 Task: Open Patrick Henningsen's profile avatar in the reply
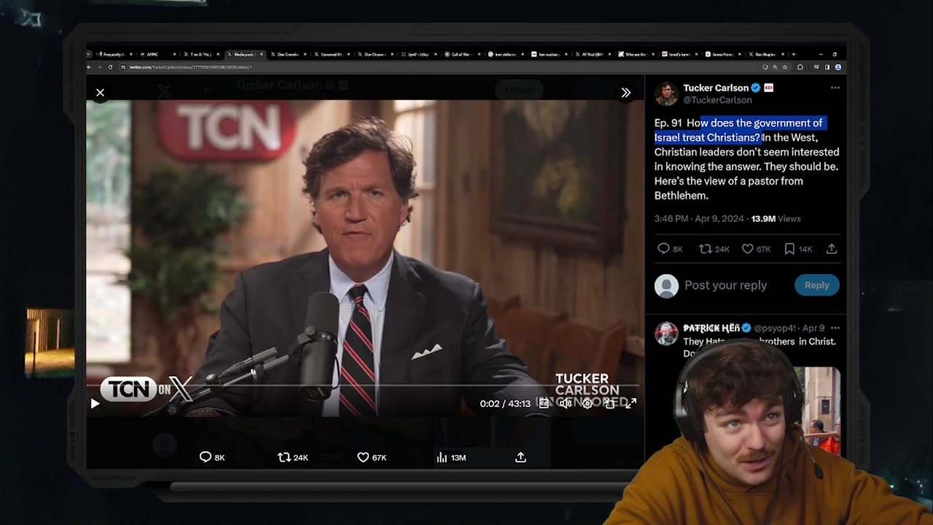(x=666, y=333)
